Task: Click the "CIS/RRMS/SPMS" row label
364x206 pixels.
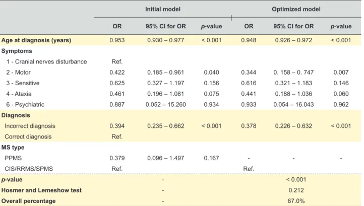Action: 29,169
